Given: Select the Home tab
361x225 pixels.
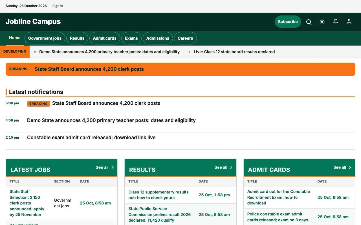Looking at the screenshot, I should [15, 38].
